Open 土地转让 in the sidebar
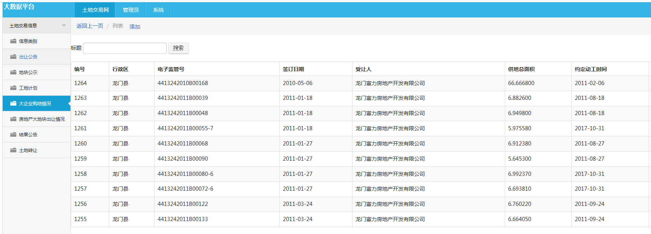Screen dimensions: 651x234 37,150
